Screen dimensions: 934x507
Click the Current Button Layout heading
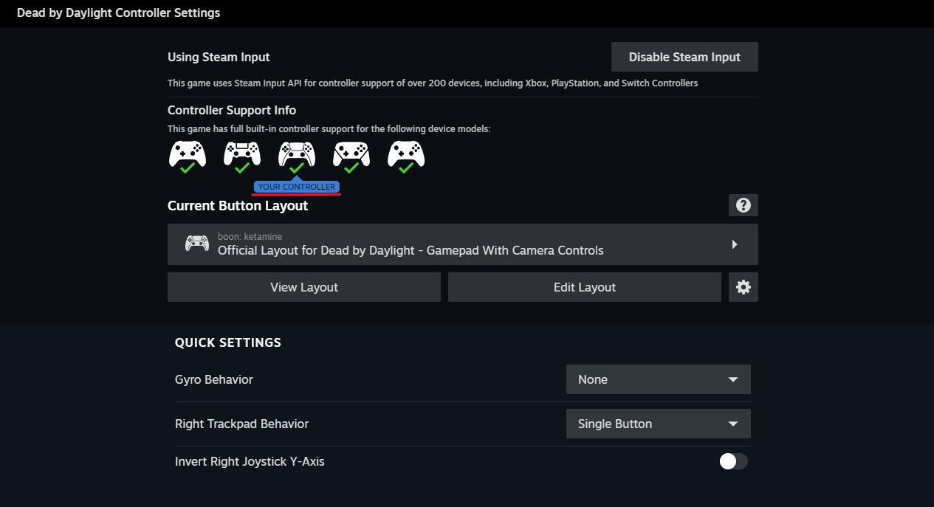coord(238,206)
